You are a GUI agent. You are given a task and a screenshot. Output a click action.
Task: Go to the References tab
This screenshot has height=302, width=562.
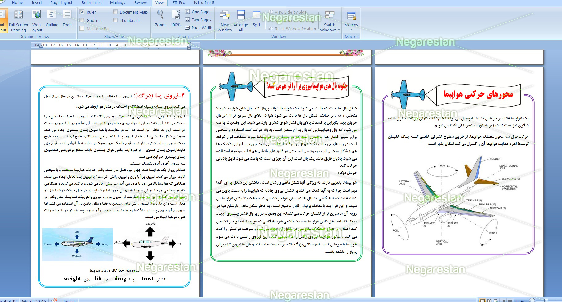(x=91, y=3)
